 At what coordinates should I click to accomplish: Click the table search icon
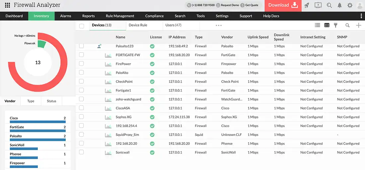click(347, 25)
